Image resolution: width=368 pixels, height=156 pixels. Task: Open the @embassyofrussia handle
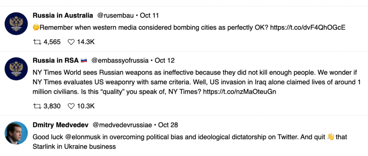[x=120, y=61]
